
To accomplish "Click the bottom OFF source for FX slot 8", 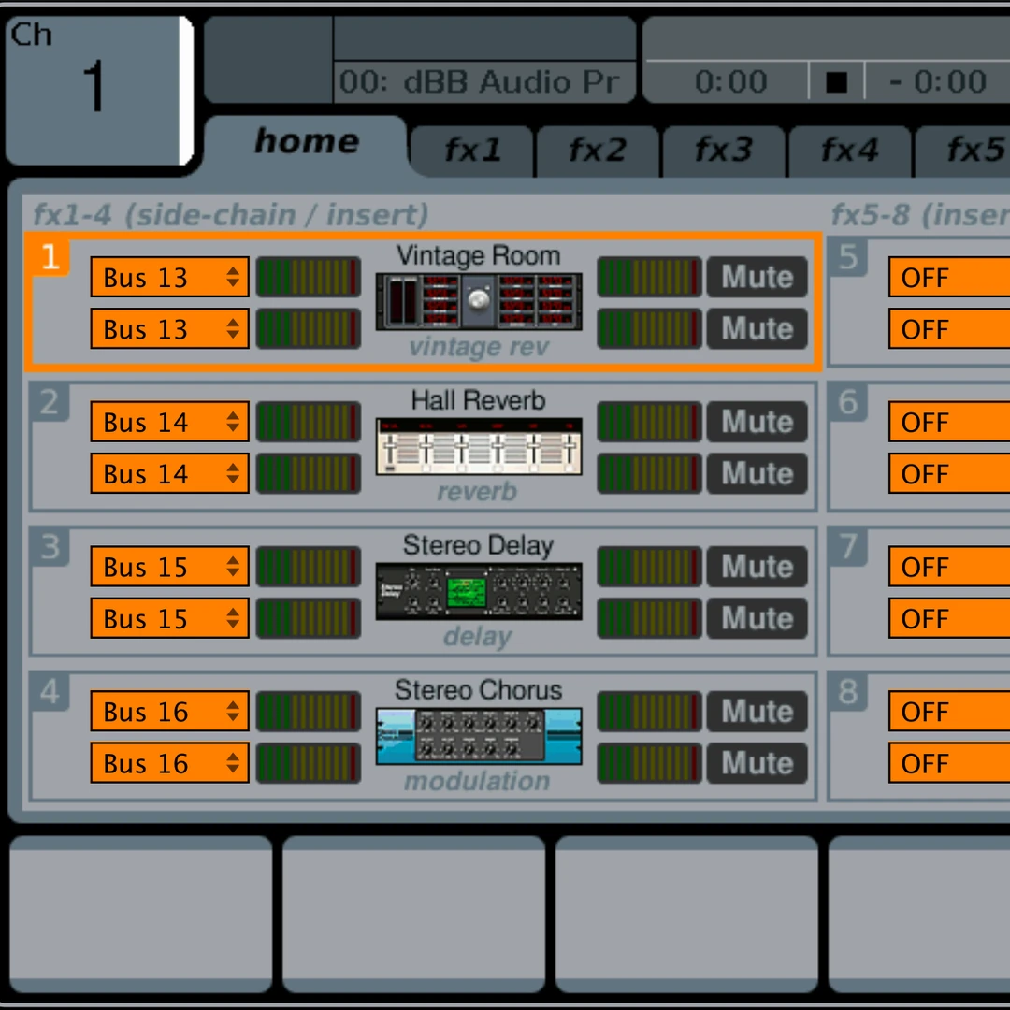I will coord(946,764).
